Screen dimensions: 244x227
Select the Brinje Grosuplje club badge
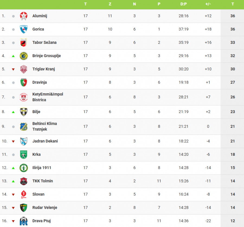pos(24,56)
